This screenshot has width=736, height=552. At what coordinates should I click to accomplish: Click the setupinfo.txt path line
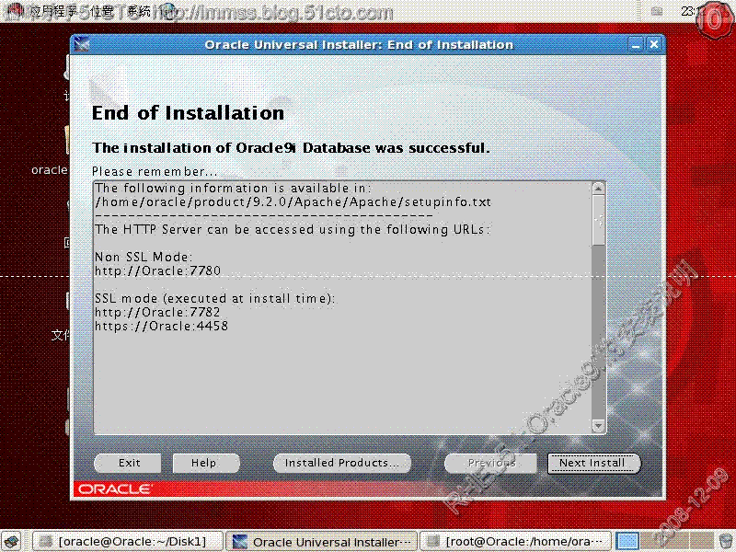(x=293, y=201)
